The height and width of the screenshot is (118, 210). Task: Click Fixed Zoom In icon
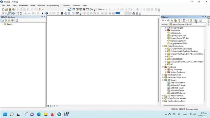(18, 13)
